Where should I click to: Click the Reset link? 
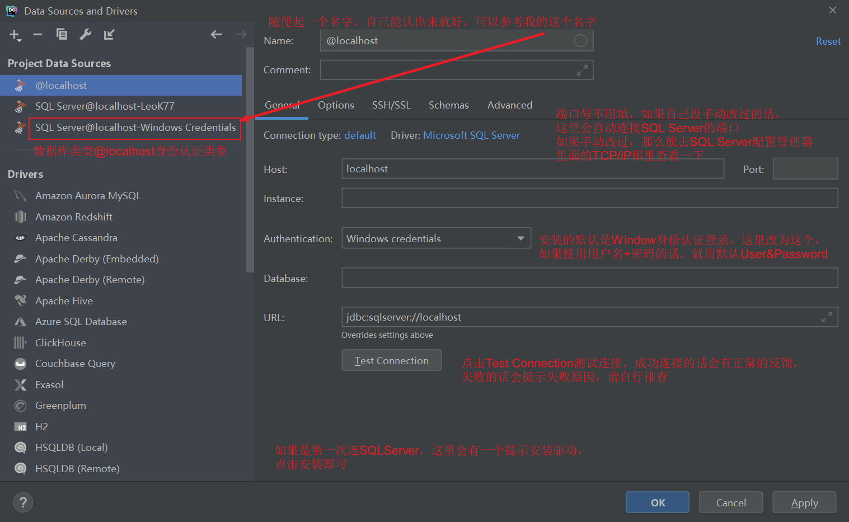[828, 41]
